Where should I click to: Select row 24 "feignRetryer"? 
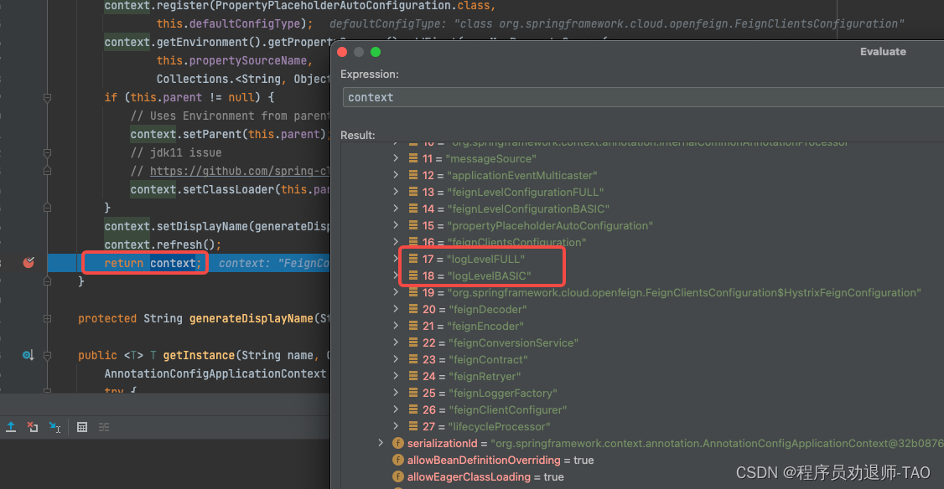[471, 377]
